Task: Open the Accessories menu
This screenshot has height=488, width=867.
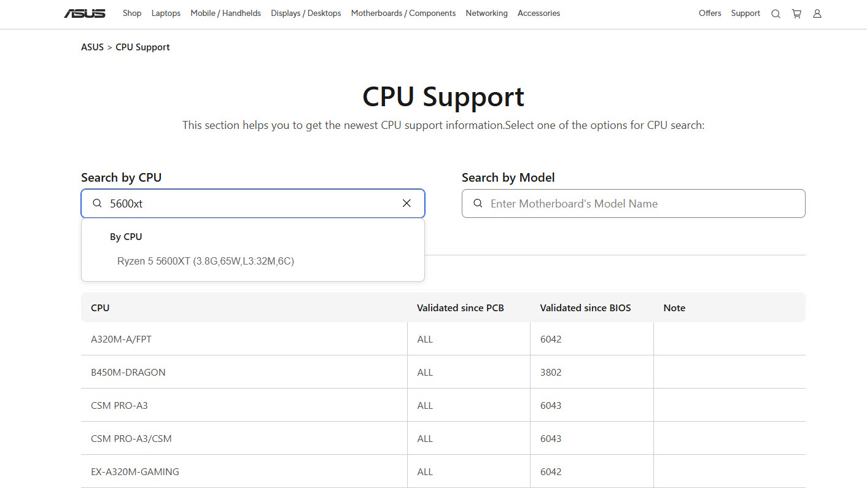Action: click(x=538, y=13)
